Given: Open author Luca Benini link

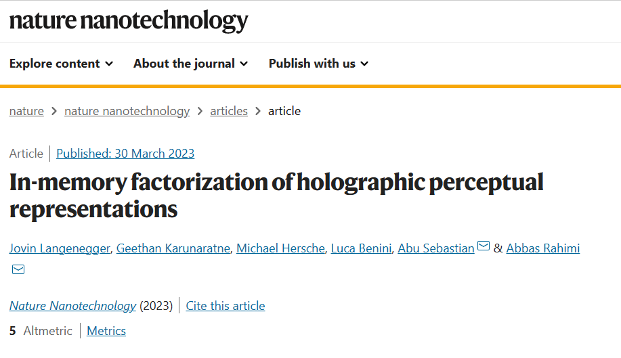Looking at the screenshot, I should (361, 248).
